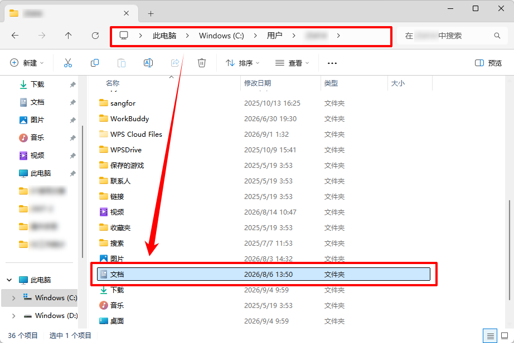Screen dimensions: 514x343
Task: Click the Copy icon in toolbar
Action: point(94,63)
